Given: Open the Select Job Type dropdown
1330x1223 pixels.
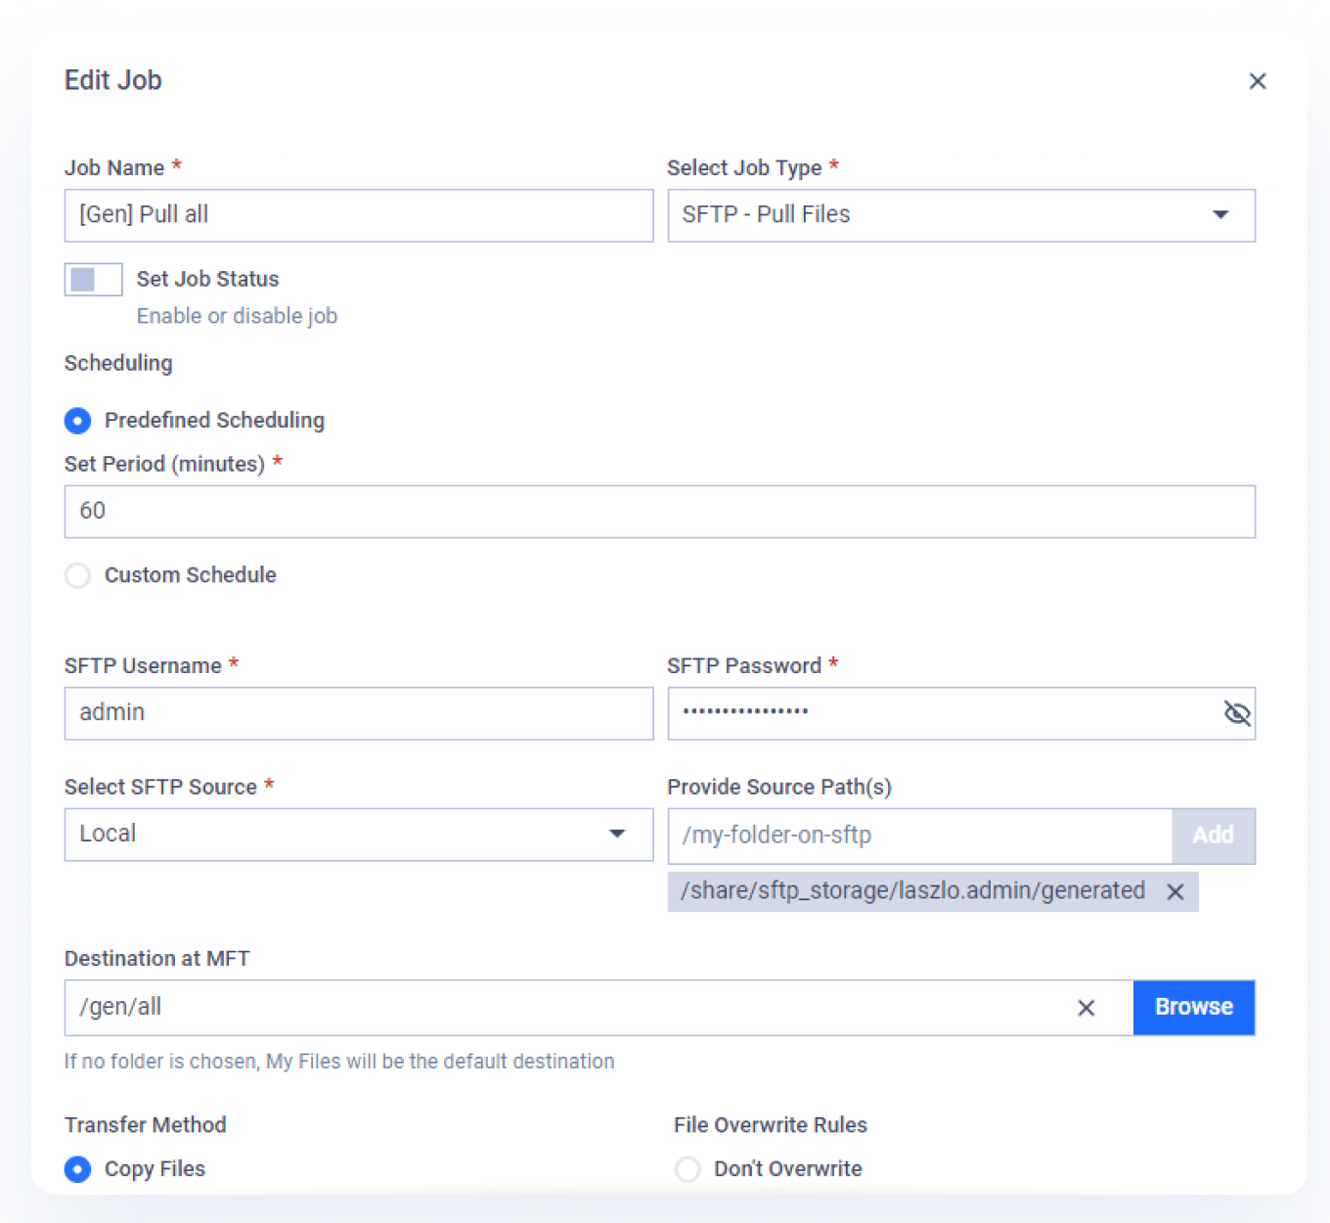Looking at the screenshot, I should click(961, 215).
